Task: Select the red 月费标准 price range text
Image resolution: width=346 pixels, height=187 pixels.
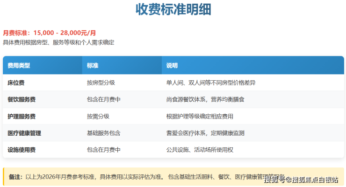Action: (50, 33)
